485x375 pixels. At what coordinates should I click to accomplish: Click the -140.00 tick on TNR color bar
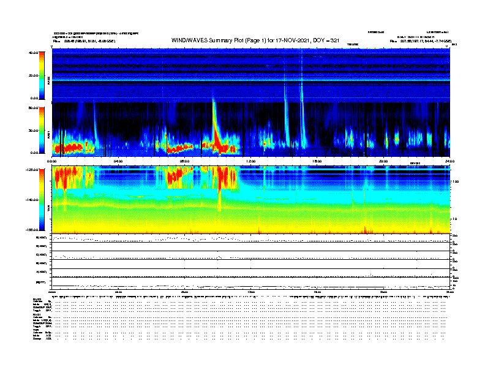click(x=32, y=200)
